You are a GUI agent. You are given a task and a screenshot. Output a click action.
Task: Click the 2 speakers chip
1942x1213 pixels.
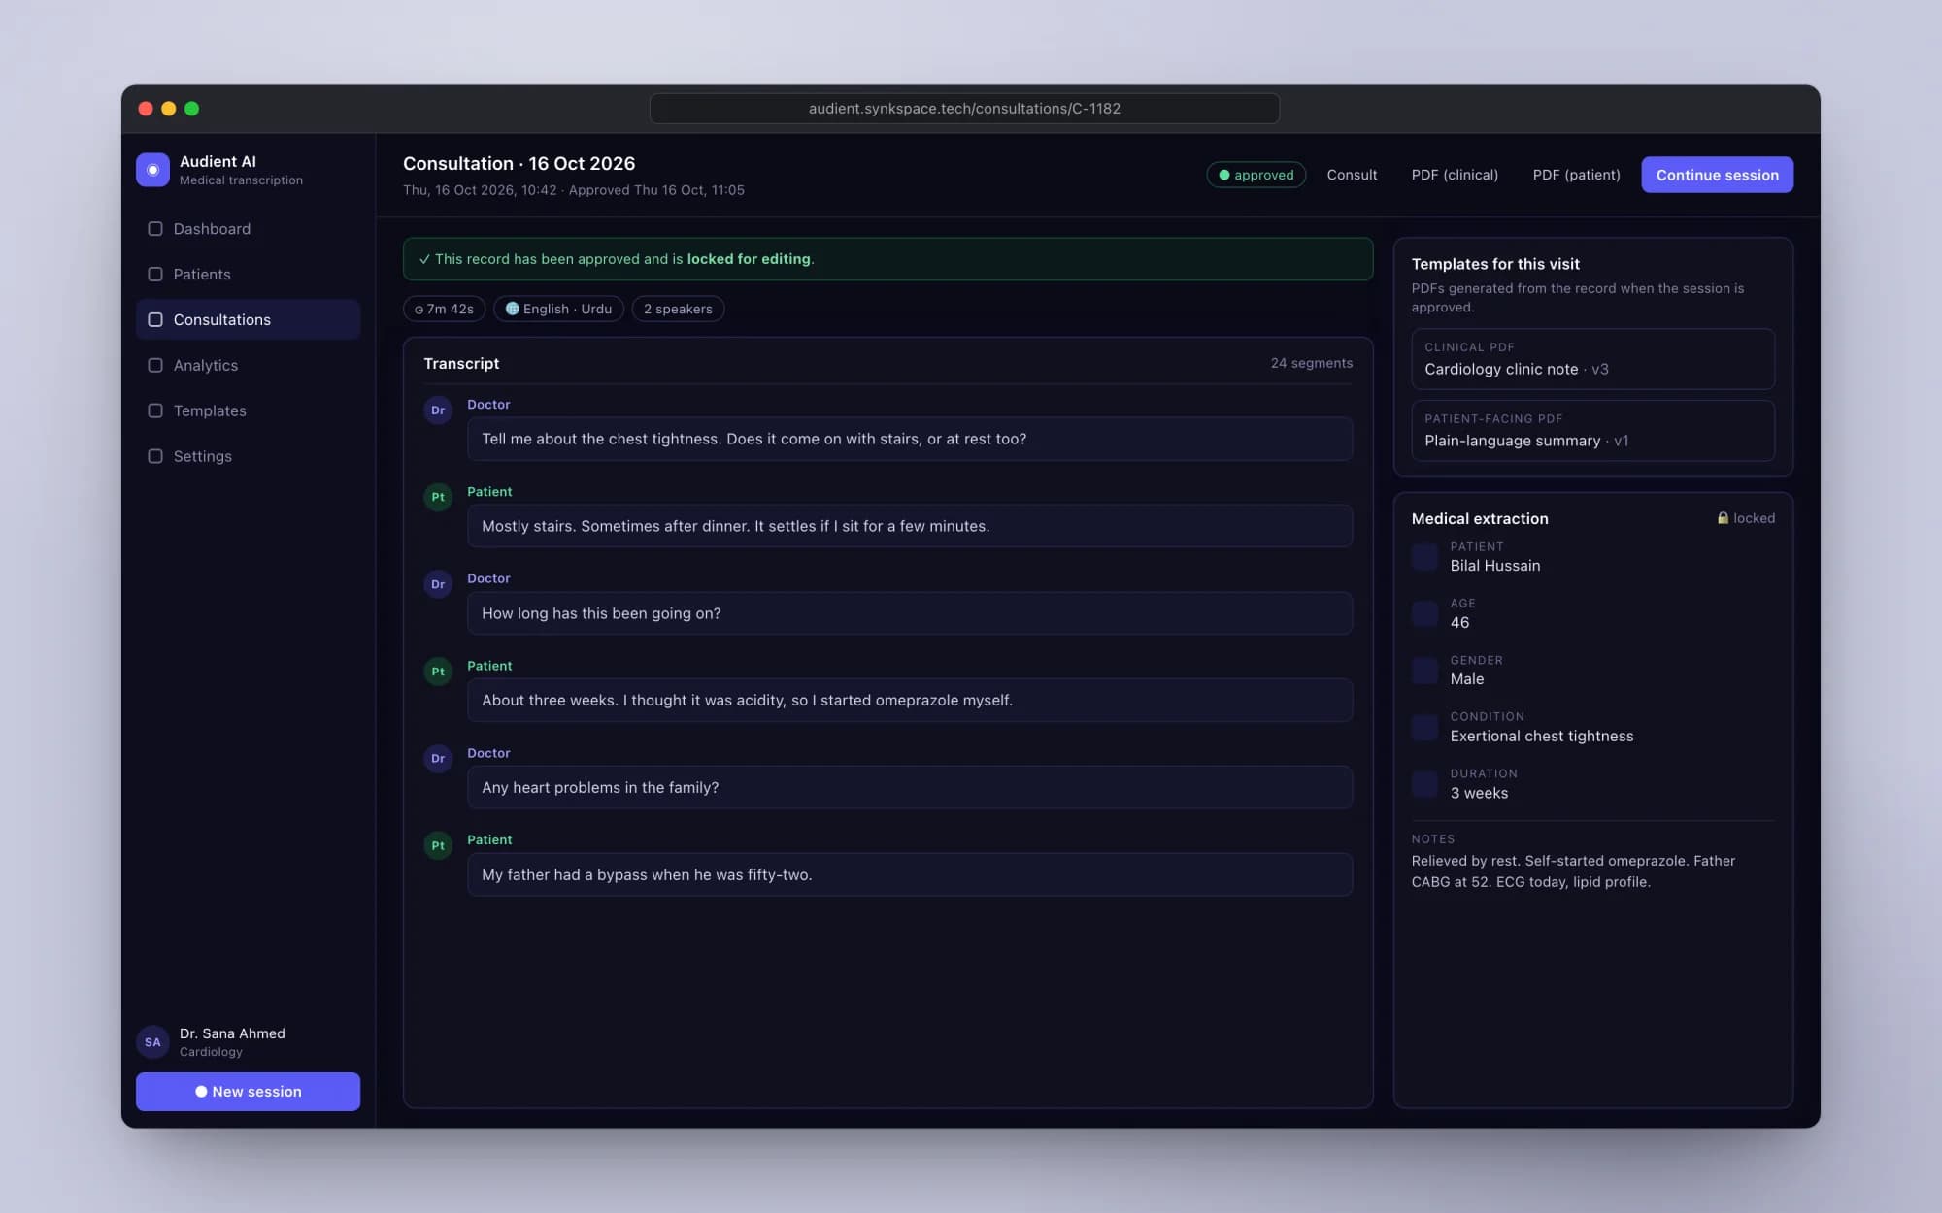click(678, 309)
